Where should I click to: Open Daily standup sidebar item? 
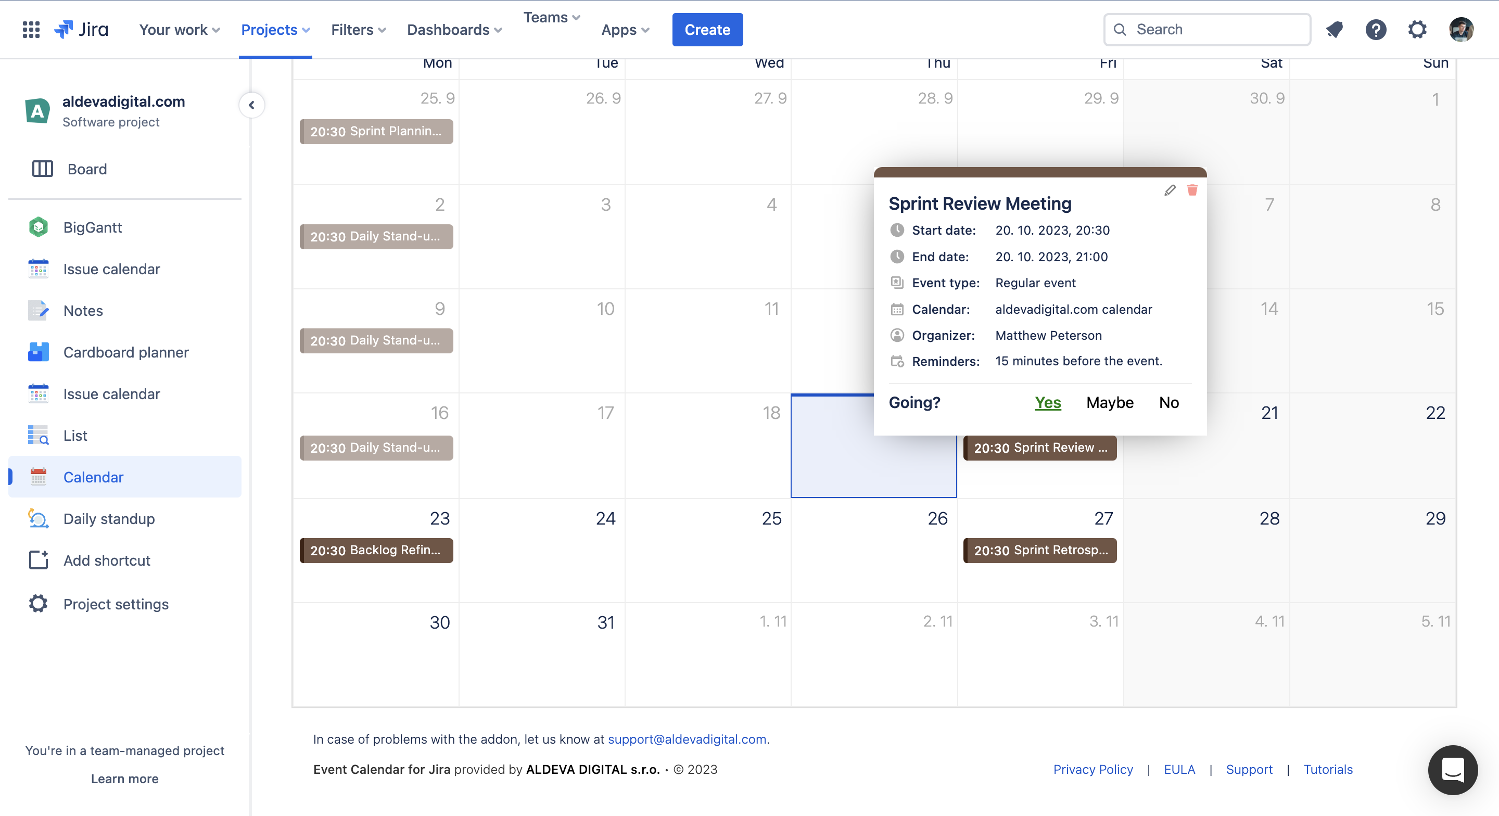[109, 518]
